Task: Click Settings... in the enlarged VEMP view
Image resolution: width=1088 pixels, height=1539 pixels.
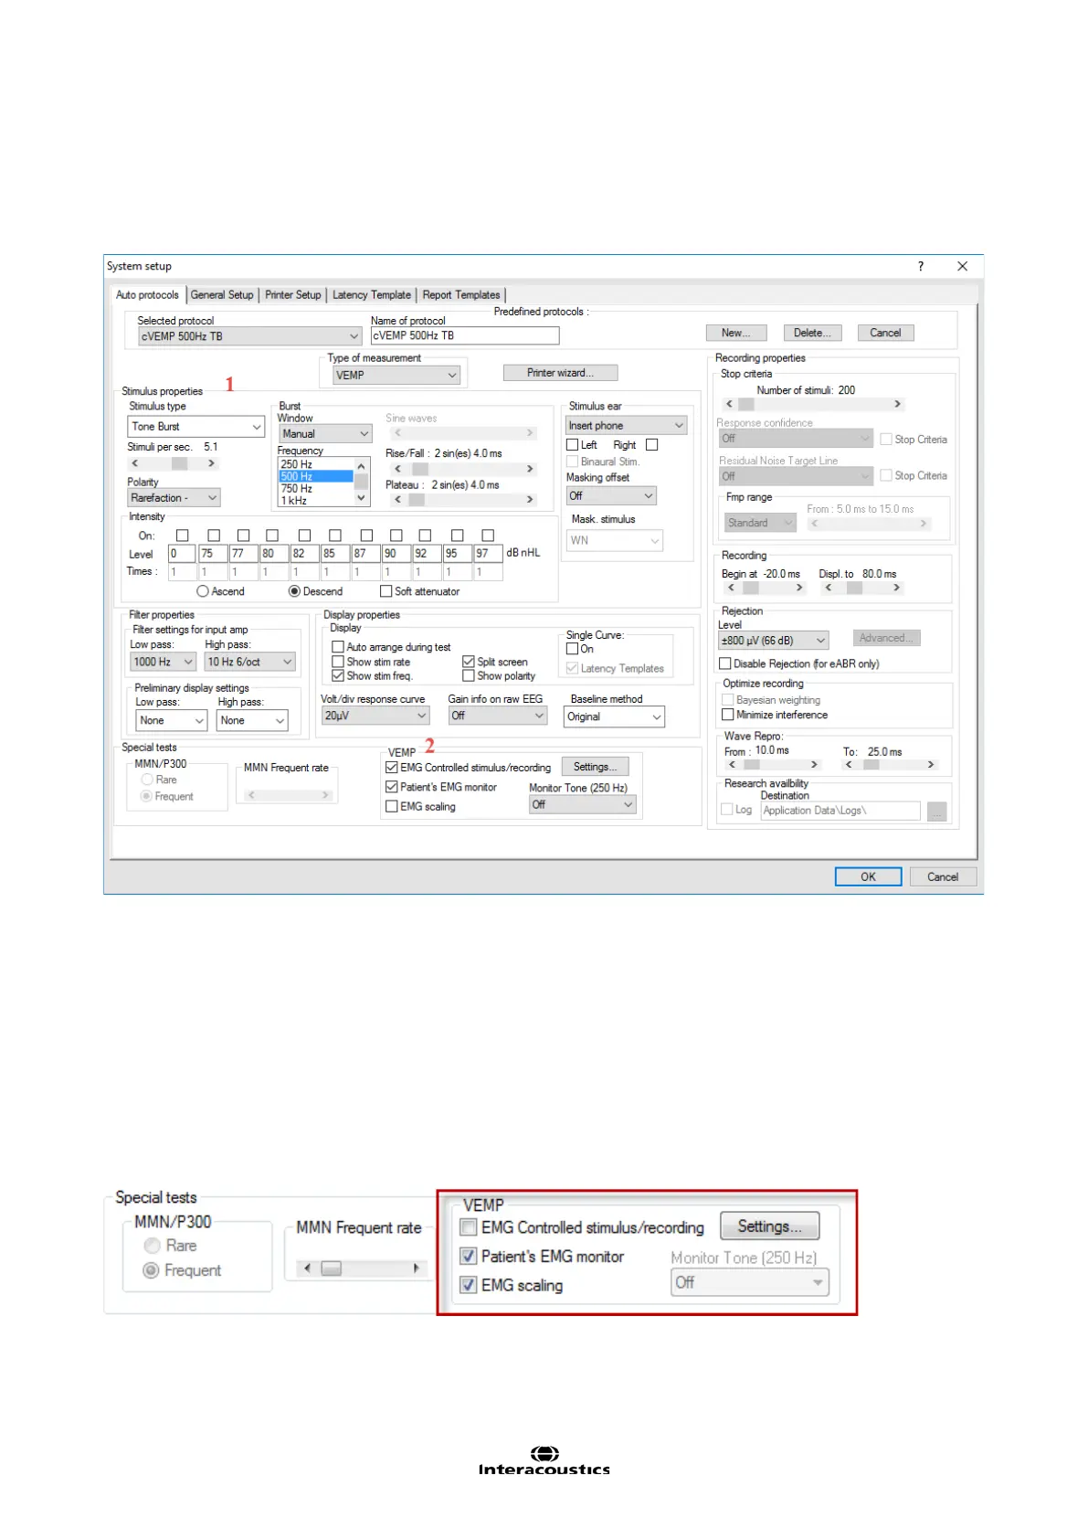Action: tap(769, 1226)
